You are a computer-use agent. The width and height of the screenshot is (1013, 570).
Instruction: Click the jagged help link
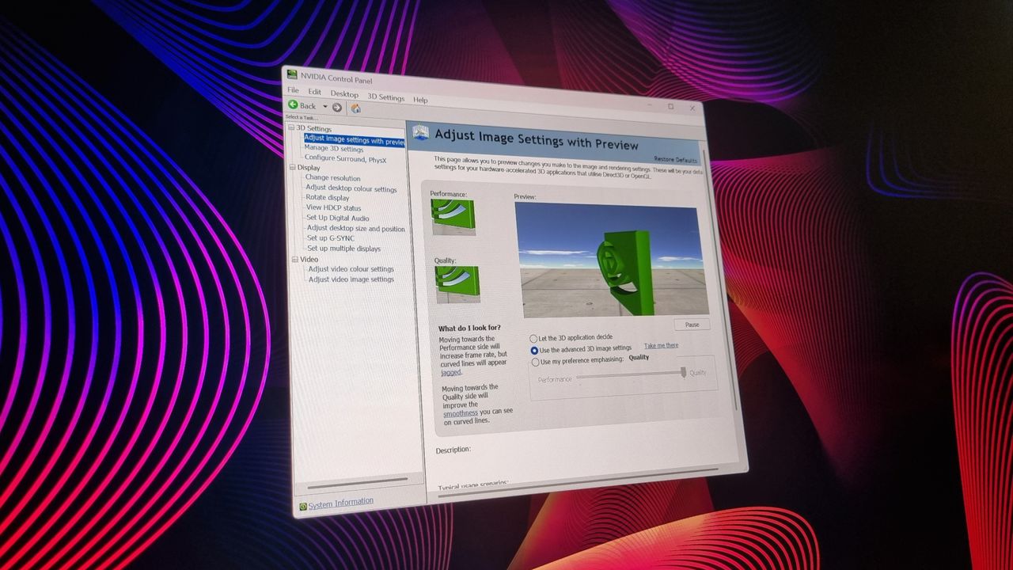tap(451, 372)
